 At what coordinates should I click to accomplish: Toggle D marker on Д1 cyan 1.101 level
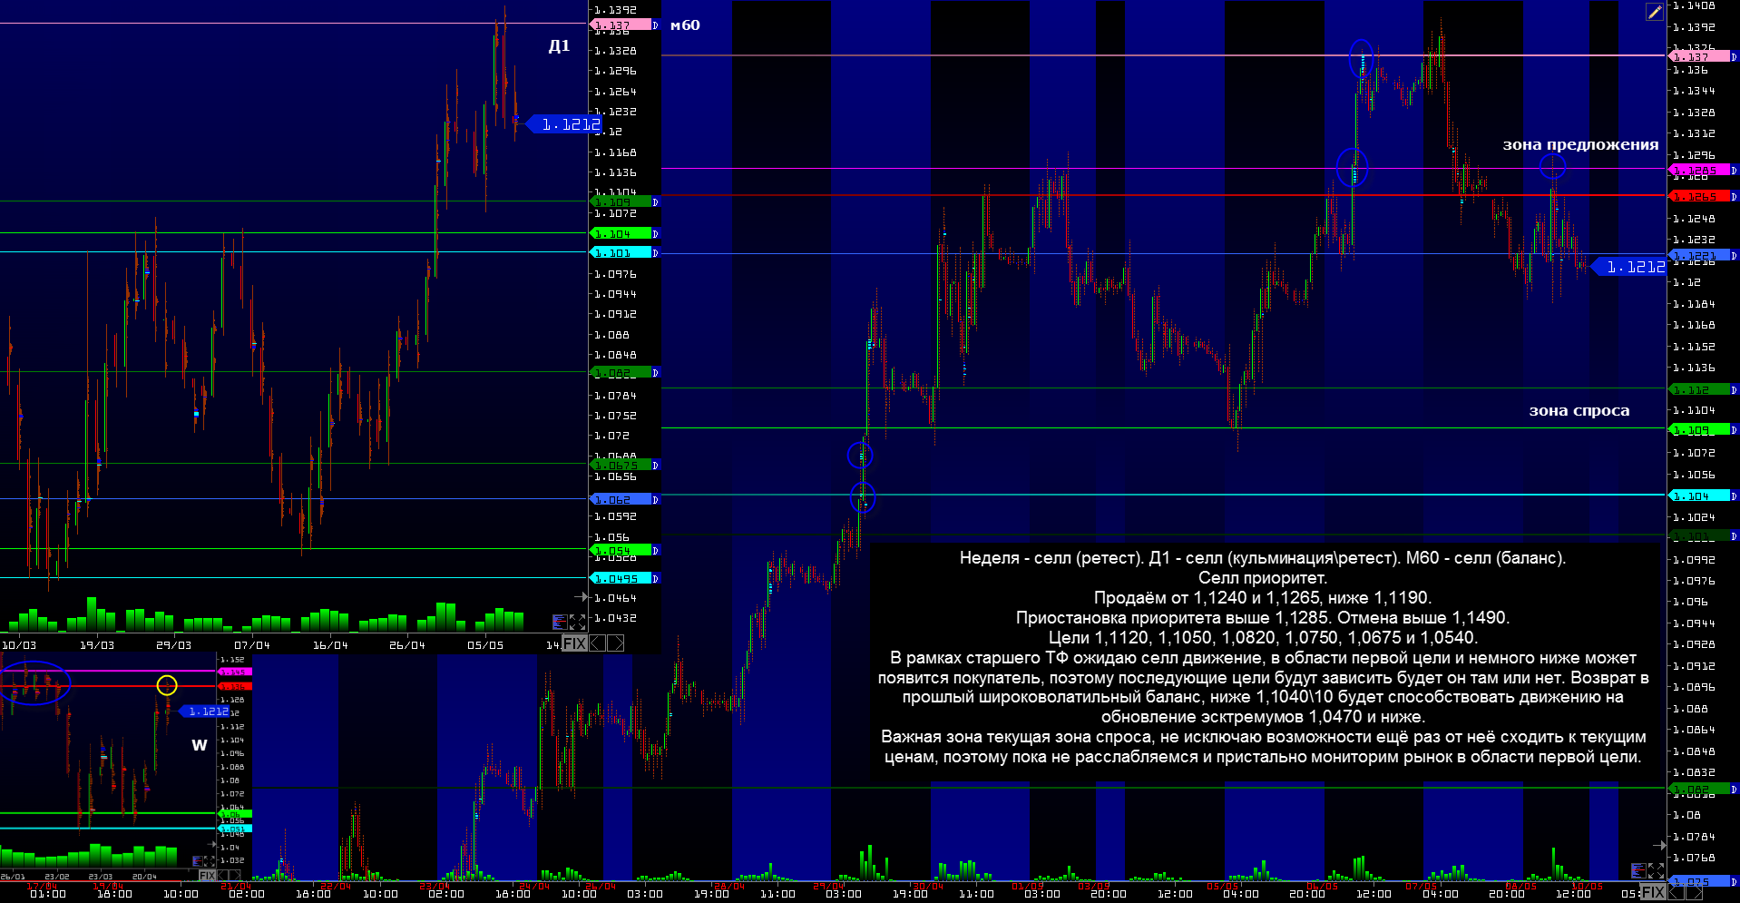(655, 253)
